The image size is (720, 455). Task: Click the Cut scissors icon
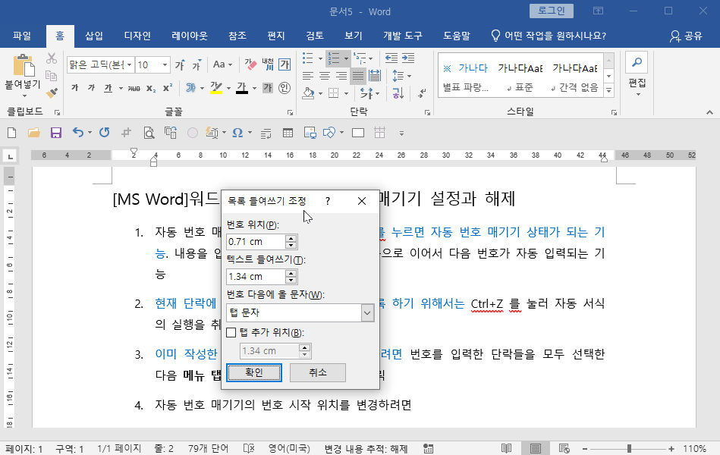pyautogui.click(x=52, y=58)
